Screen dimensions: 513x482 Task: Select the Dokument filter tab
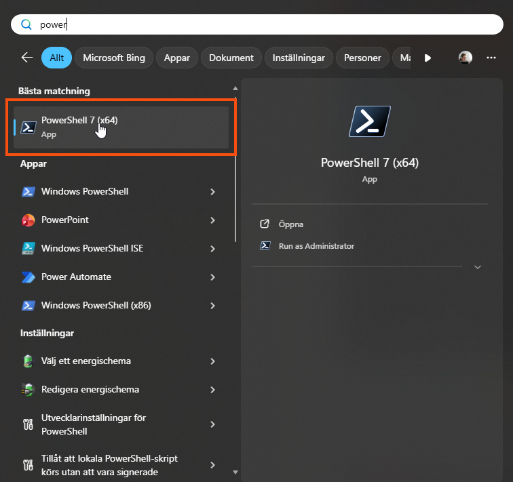(x=231, y=58)
